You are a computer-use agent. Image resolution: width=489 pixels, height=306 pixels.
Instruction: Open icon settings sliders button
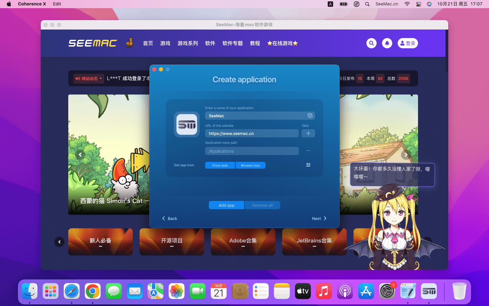pos(308,165)
